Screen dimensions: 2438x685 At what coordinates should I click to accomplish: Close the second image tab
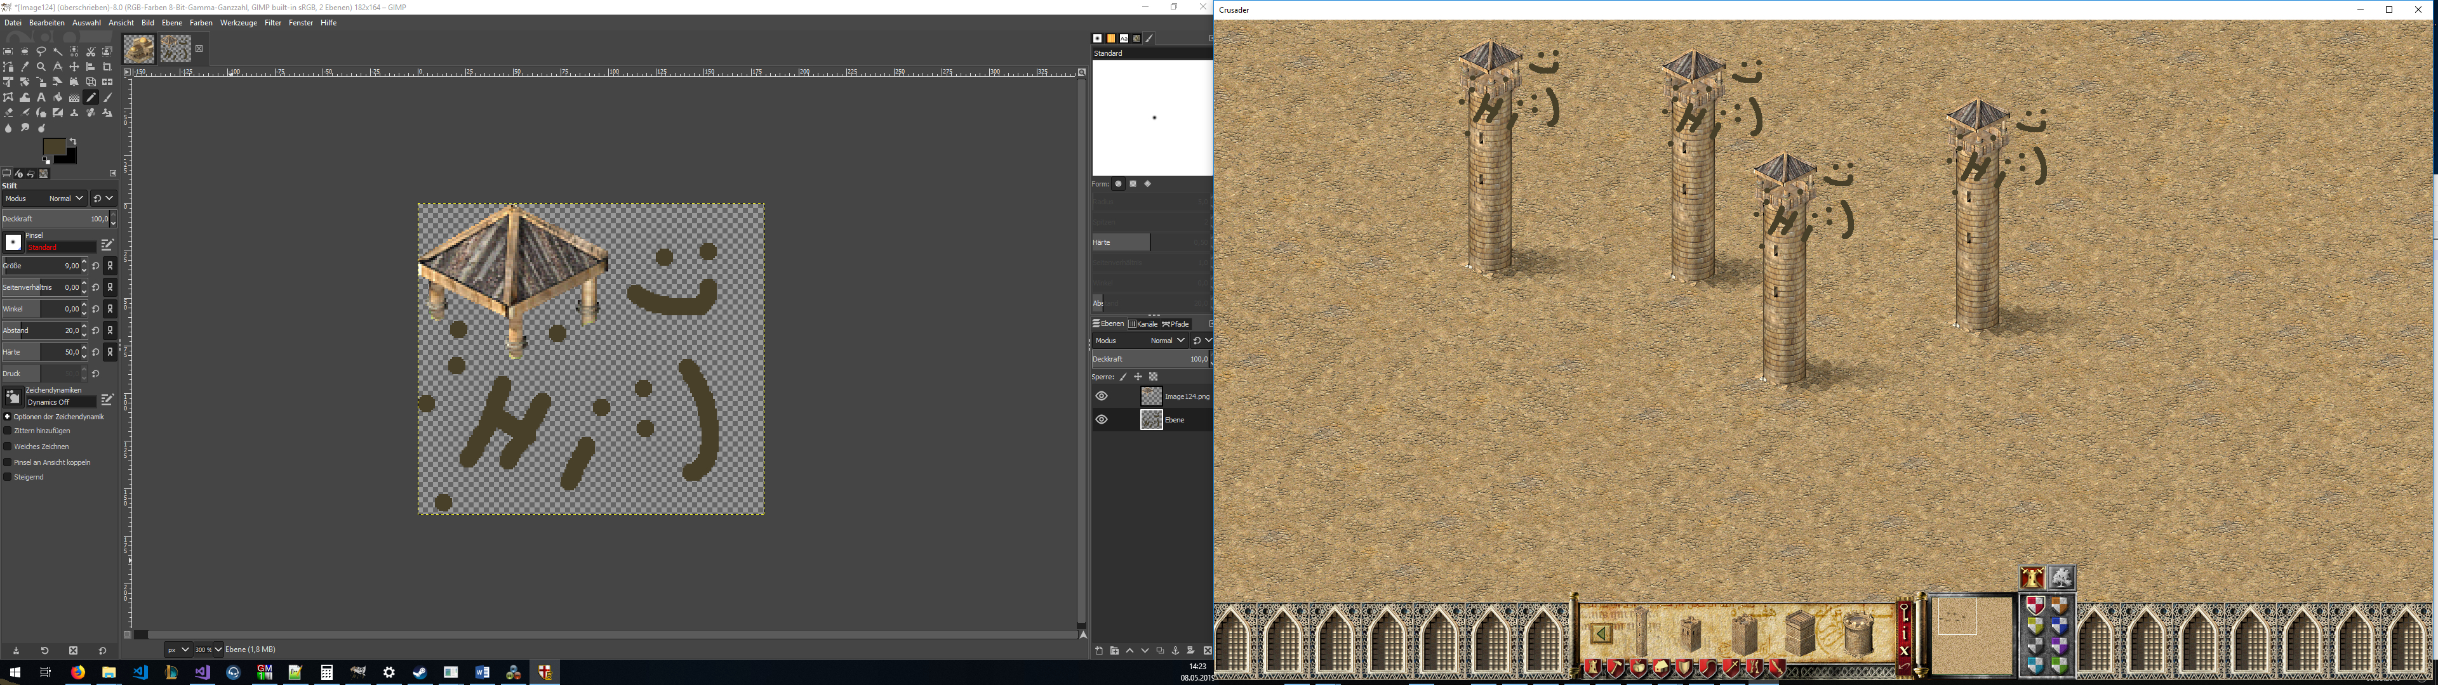199,48
